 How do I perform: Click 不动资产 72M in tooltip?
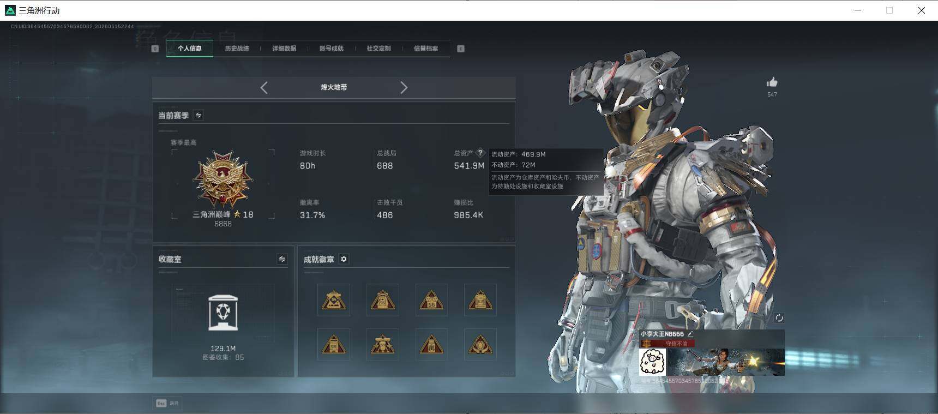pos(513,165)
